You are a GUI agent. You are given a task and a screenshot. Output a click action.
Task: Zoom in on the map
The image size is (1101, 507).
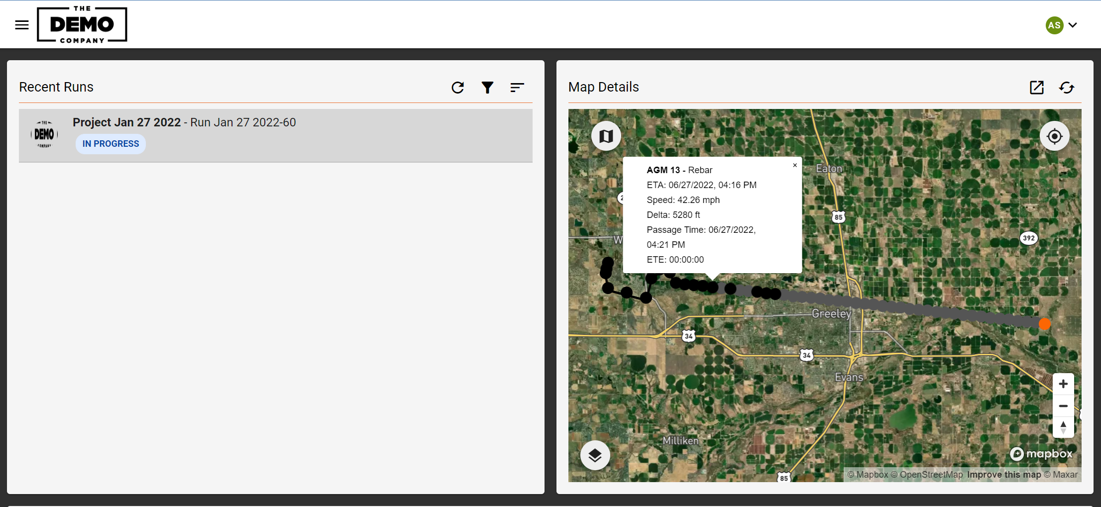pos(1063,384)
